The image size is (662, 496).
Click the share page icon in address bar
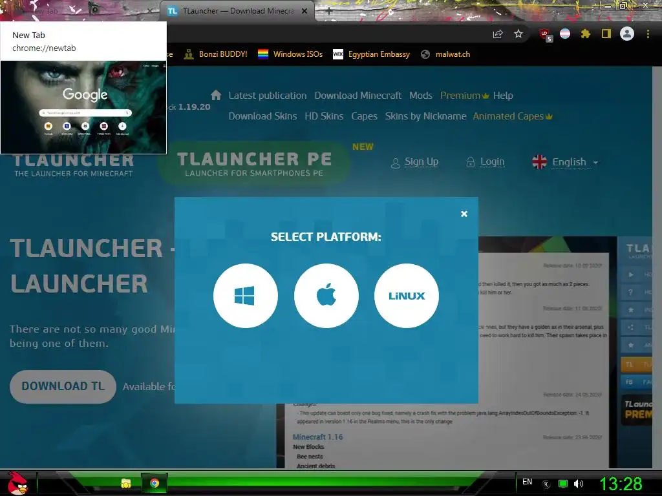[498, 34]
